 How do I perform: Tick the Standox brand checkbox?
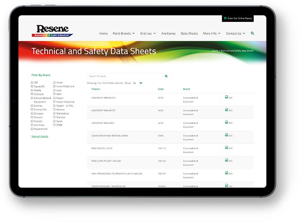[x=54, y=117]
